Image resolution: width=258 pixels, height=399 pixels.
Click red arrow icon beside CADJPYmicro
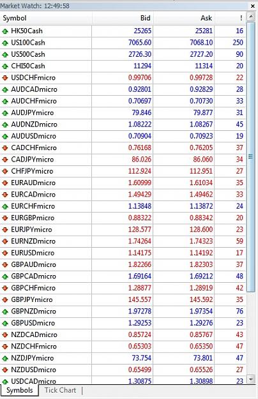pos(5,160)
